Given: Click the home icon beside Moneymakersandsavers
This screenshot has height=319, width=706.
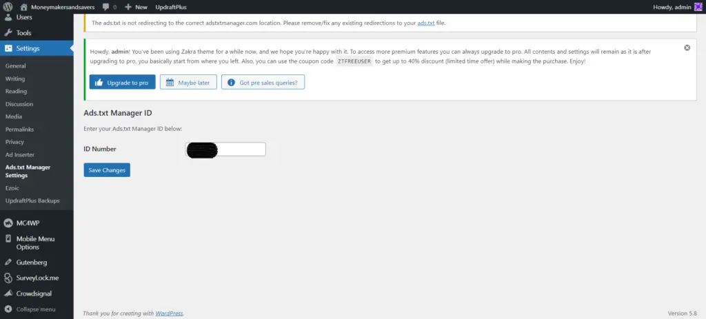Looking at the screenshot, I should (24, 7).
